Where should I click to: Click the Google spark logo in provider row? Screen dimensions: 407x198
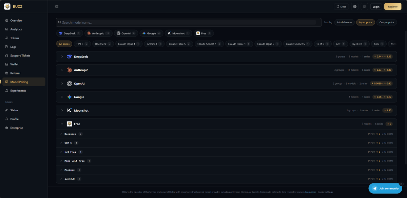69,97
